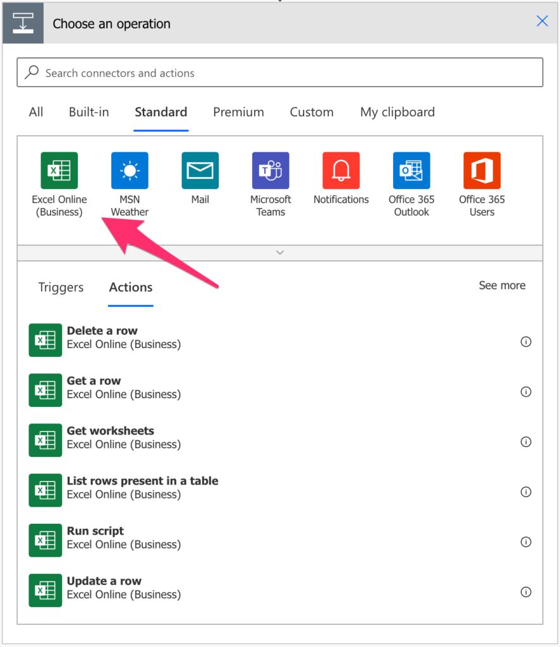Click the See more link
The image size is (560, 647).
click(502, 286)
